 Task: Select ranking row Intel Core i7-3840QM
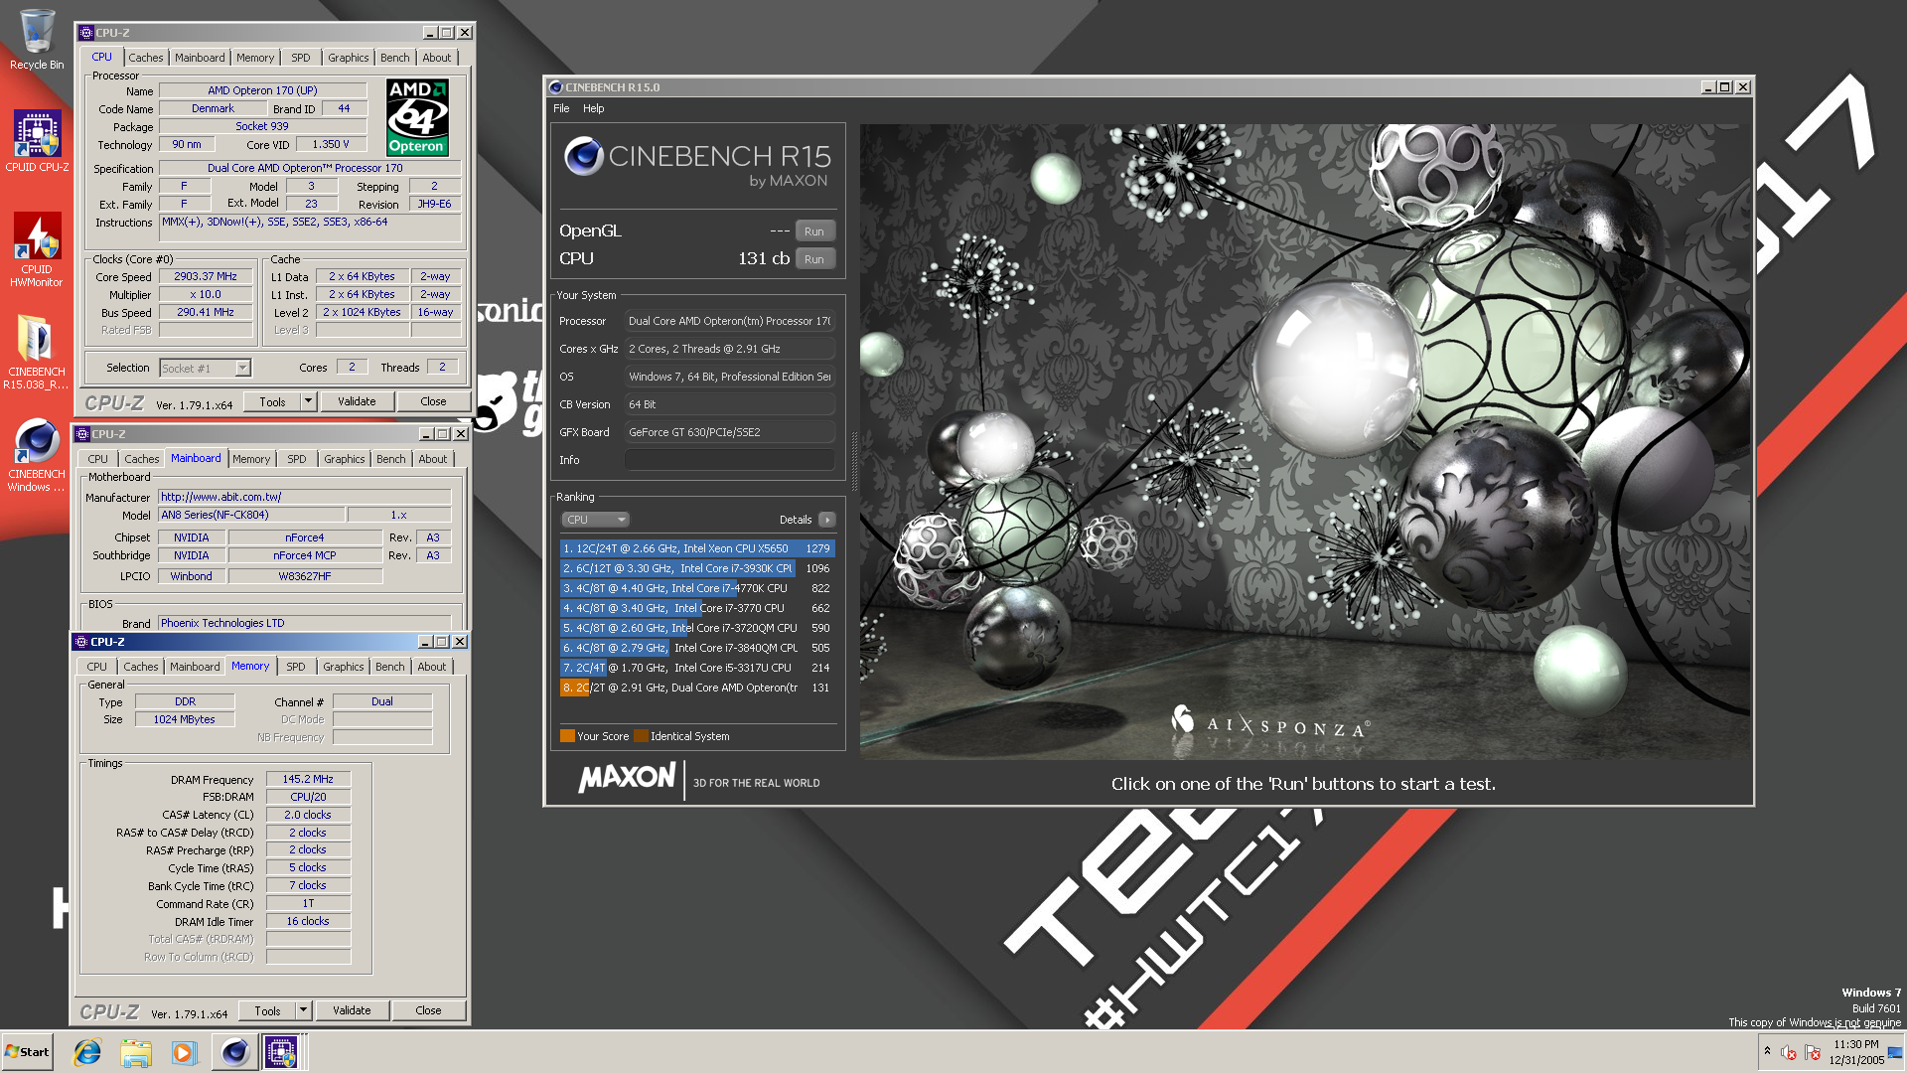click(697, 648)
